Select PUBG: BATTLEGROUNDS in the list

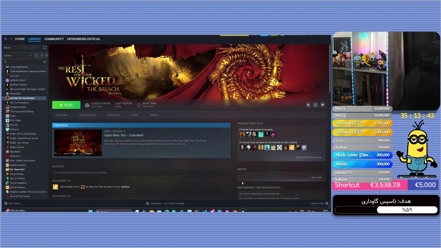pyautogui.click(x=23, y=134)
